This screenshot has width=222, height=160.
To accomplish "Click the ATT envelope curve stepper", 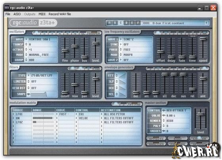I will point(117,75).
